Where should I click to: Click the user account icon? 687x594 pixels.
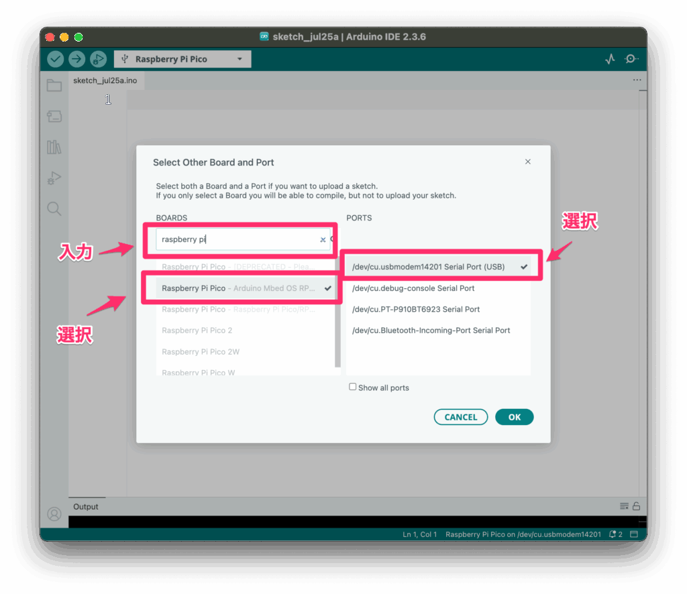pyautogui.click(x=54, y=514)
